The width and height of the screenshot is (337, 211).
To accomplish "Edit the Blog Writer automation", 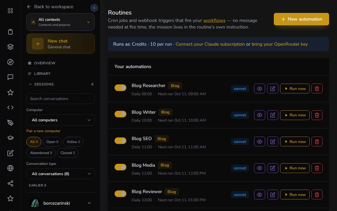I will [273, 115].
